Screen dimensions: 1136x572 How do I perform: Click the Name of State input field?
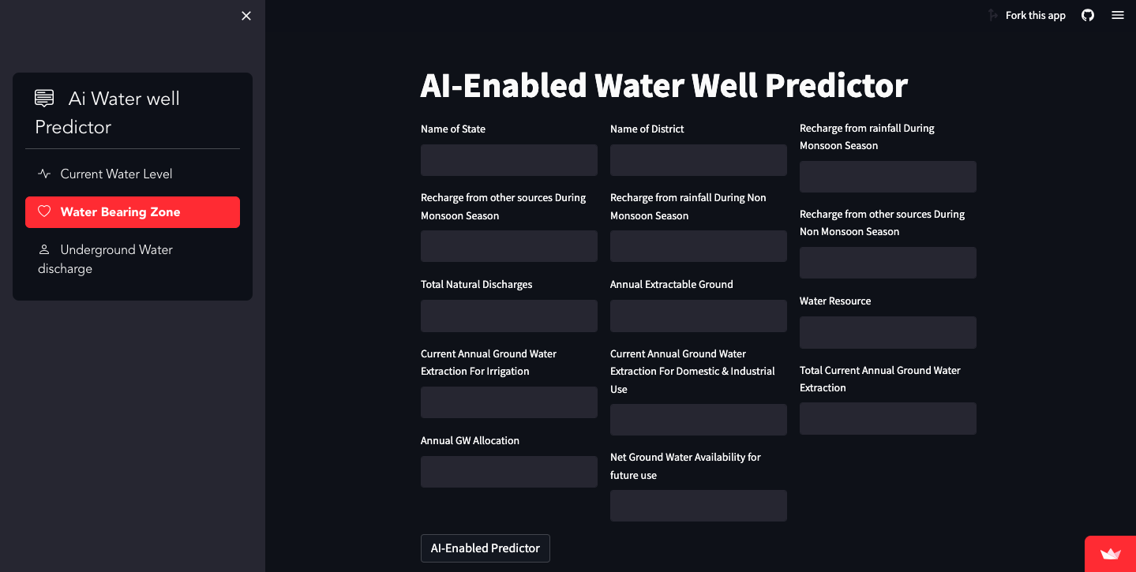coord(508,159)
